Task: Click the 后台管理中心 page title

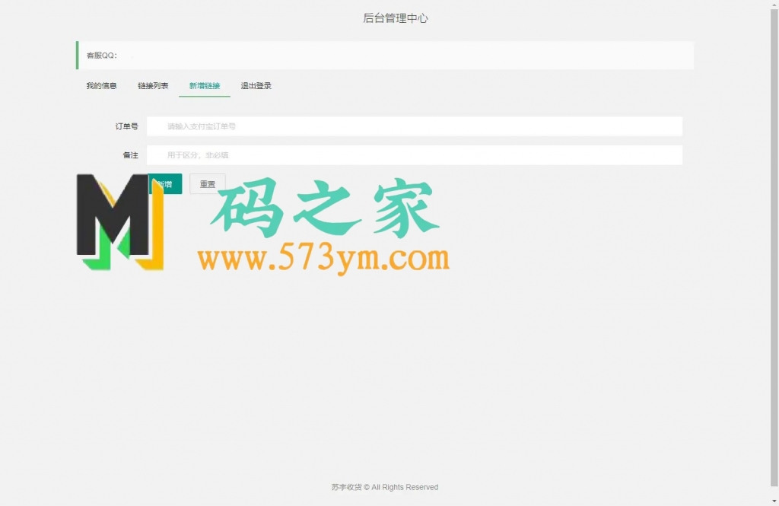Action: click(396, 18)
